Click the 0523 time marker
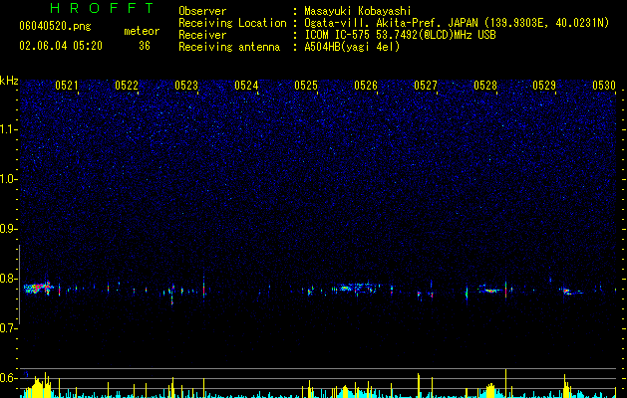 (x=186, y=86)
